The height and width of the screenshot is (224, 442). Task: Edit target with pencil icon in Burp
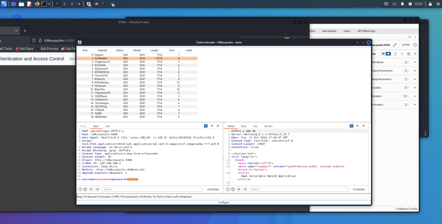click(395, 45)
